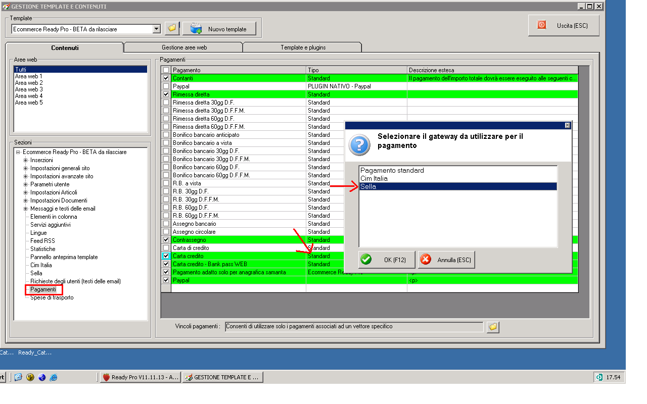Click the 17.54 clock in the system tray
Screen dimensions: 647x404
click(613, 377)
